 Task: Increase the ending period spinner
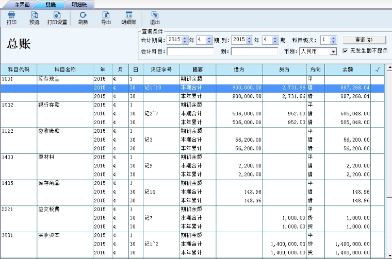pyautogui.click(x=275, y=38)
